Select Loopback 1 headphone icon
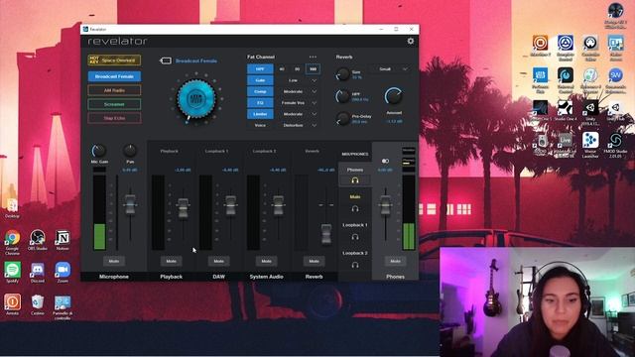The image size is (635, 357). tap(355, 237)
